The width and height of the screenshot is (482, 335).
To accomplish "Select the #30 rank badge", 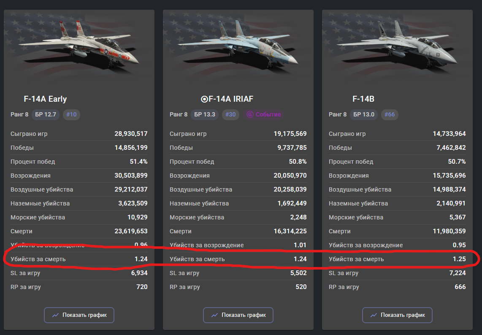I will (230, 114).
